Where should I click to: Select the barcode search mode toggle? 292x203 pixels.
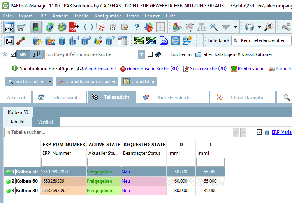pos(37,54)
